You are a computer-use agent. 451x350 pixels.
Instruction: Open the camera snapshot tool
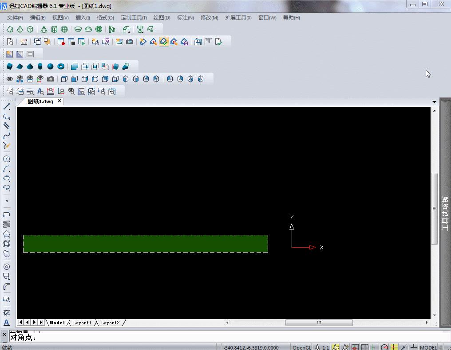[51, 79]
